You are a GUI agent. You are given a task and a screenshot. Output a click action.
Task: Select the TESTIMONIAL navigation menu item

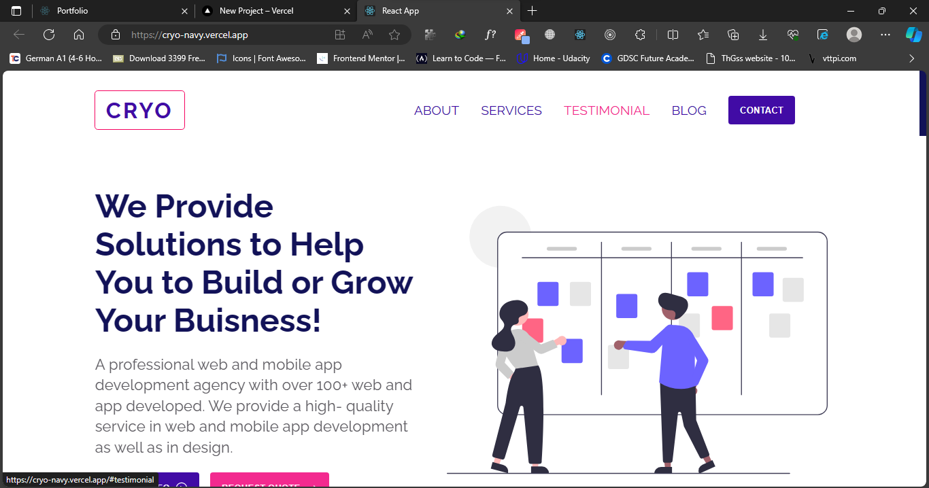point(607,110)
